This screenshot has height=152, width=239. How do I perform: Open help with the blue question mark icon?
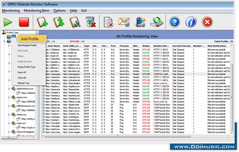[174, 22]
